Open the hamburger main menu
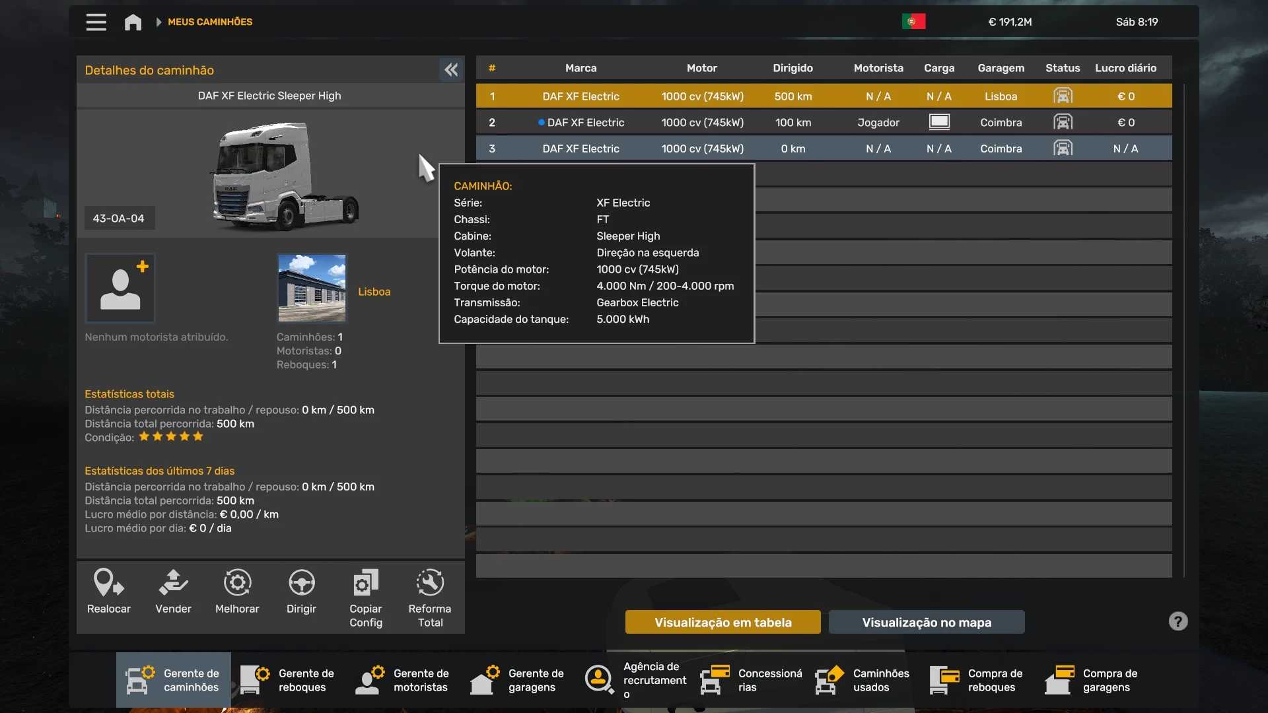Viewport: 1268px width, 713px height. coord(96,22)
